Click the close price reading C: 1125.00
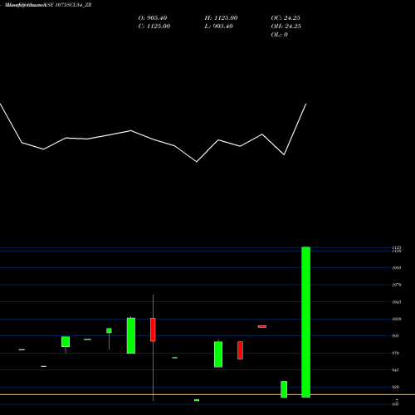 point(154,27)
